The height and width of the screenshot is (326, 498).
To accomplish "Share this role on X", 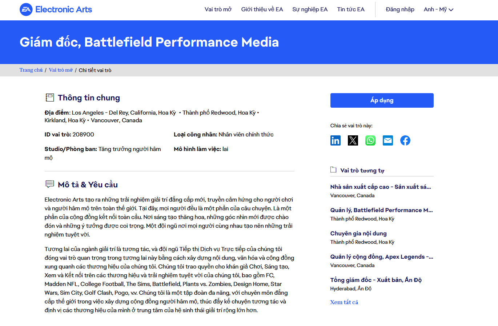I will [353, 140].
